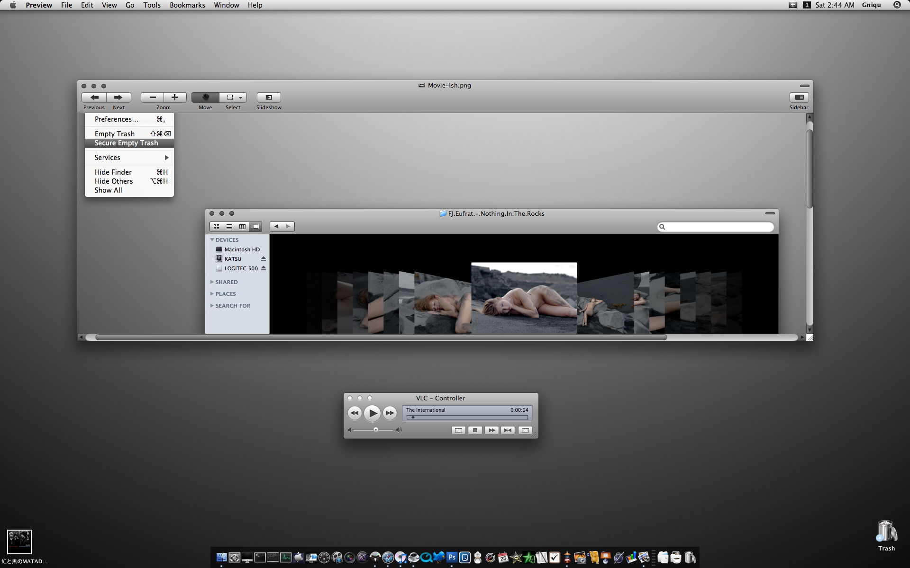Click the Finder back arrow button
The height and width of the screenshot is (568, 910).
tap(276, 227)
